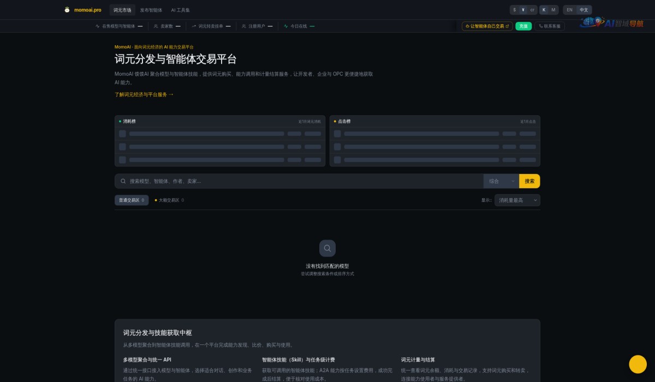Open the 发布智能体 tab
The width and height of the screenshot is (655, 382).
coord(151,10)
